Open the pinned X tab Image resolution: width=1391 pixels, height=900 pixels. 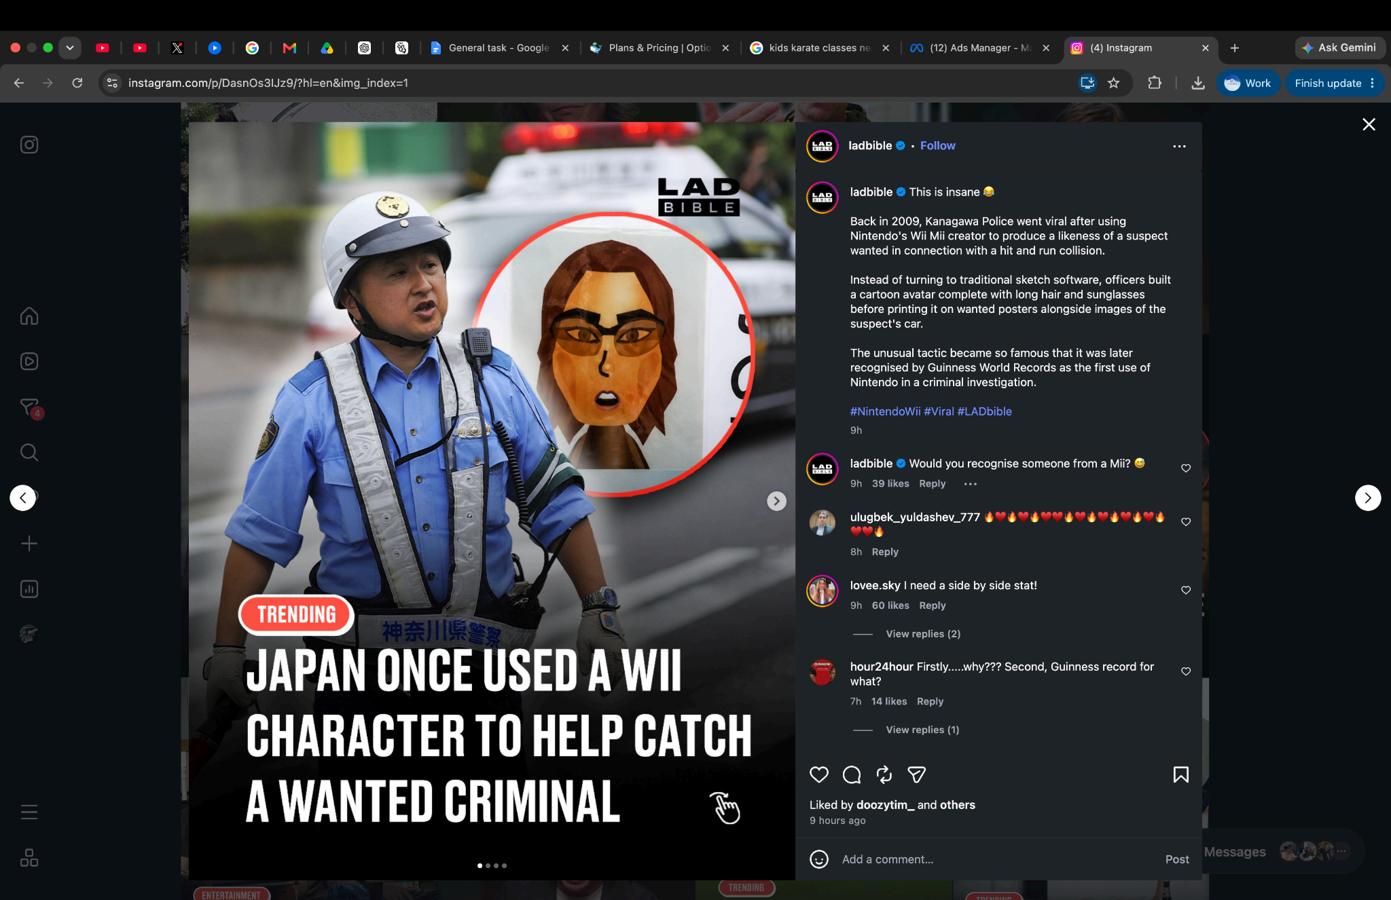pos(177,48)
